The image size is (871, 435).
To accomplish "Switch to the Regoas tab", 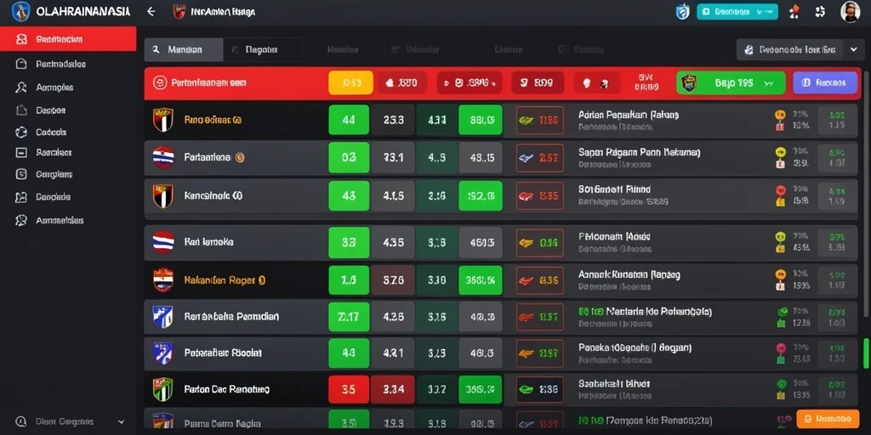I will [x=262, y=49].
